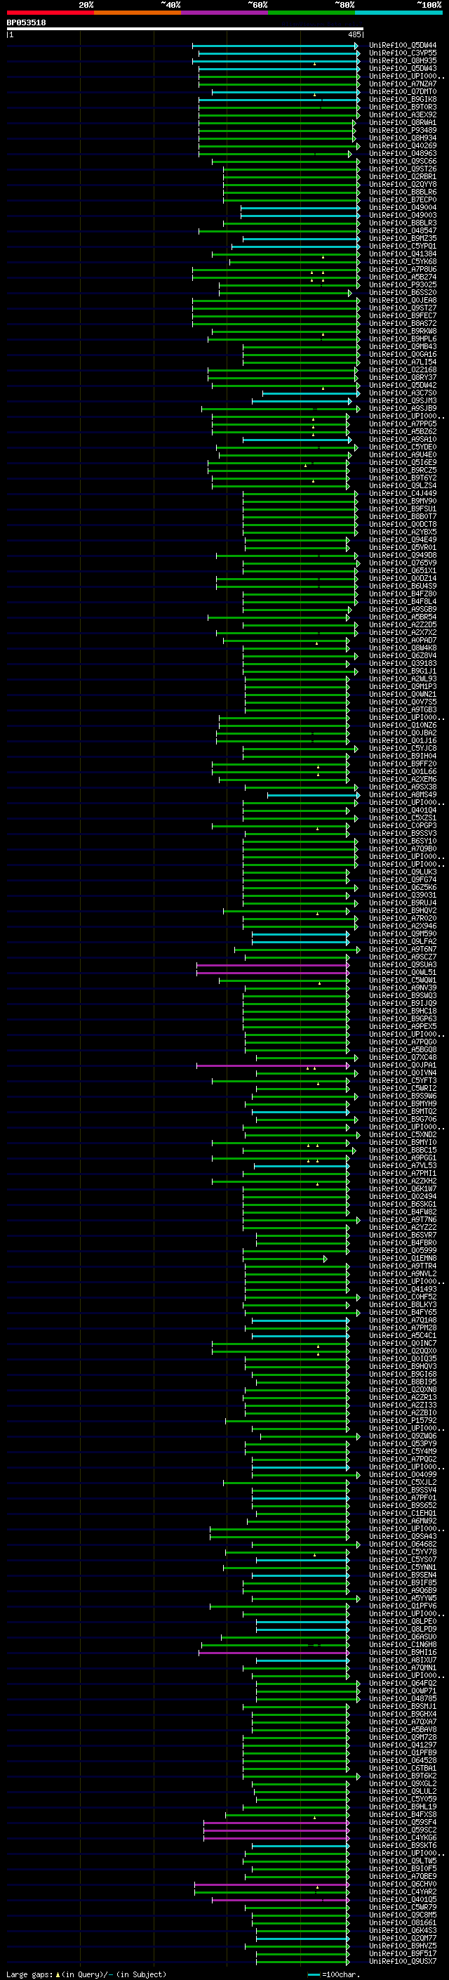Viewport: 449px width, 1980px height.
Task: Click the cyan alignment bar for UniRef100_A7VL53
Action: click(302, 1166)
